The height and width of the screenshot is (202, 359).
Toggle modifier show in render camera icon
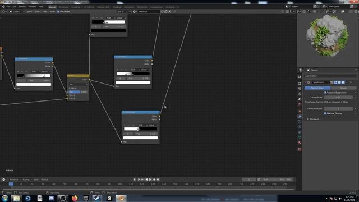click(x=343, y=82)
